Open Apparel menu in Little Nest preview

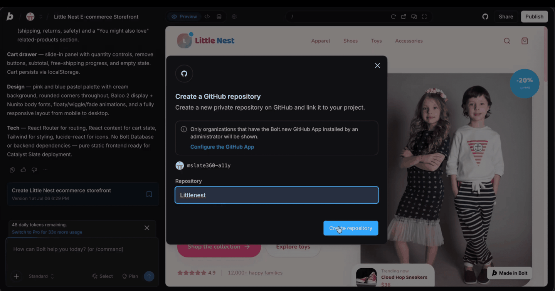click(x=321, y=41)
